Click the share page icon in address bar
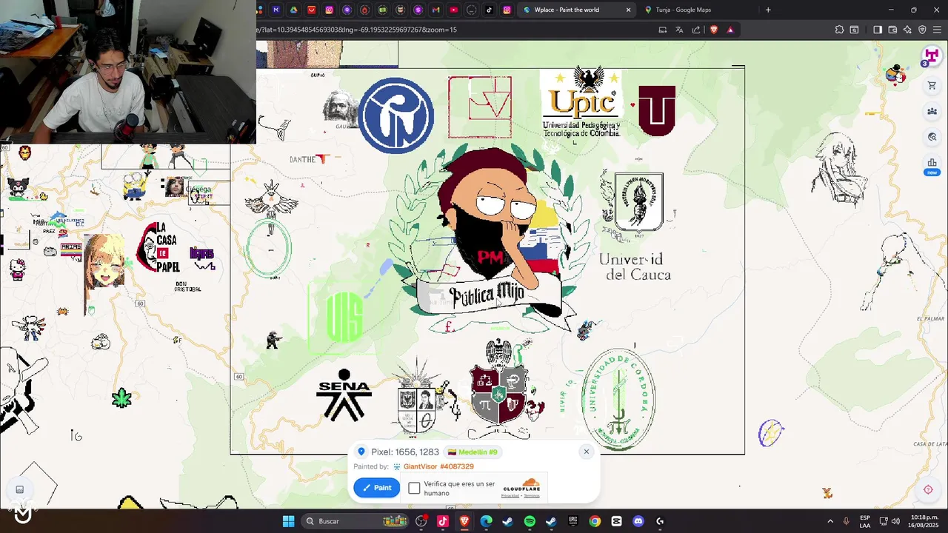This screenshot has height=533, width=948. (696, 30)
